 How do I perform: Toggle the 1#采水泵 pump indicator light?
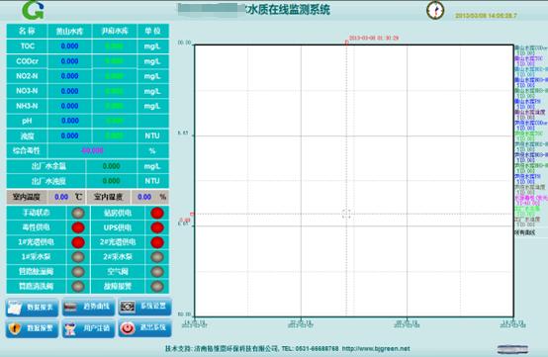click(x=78, y=257)
